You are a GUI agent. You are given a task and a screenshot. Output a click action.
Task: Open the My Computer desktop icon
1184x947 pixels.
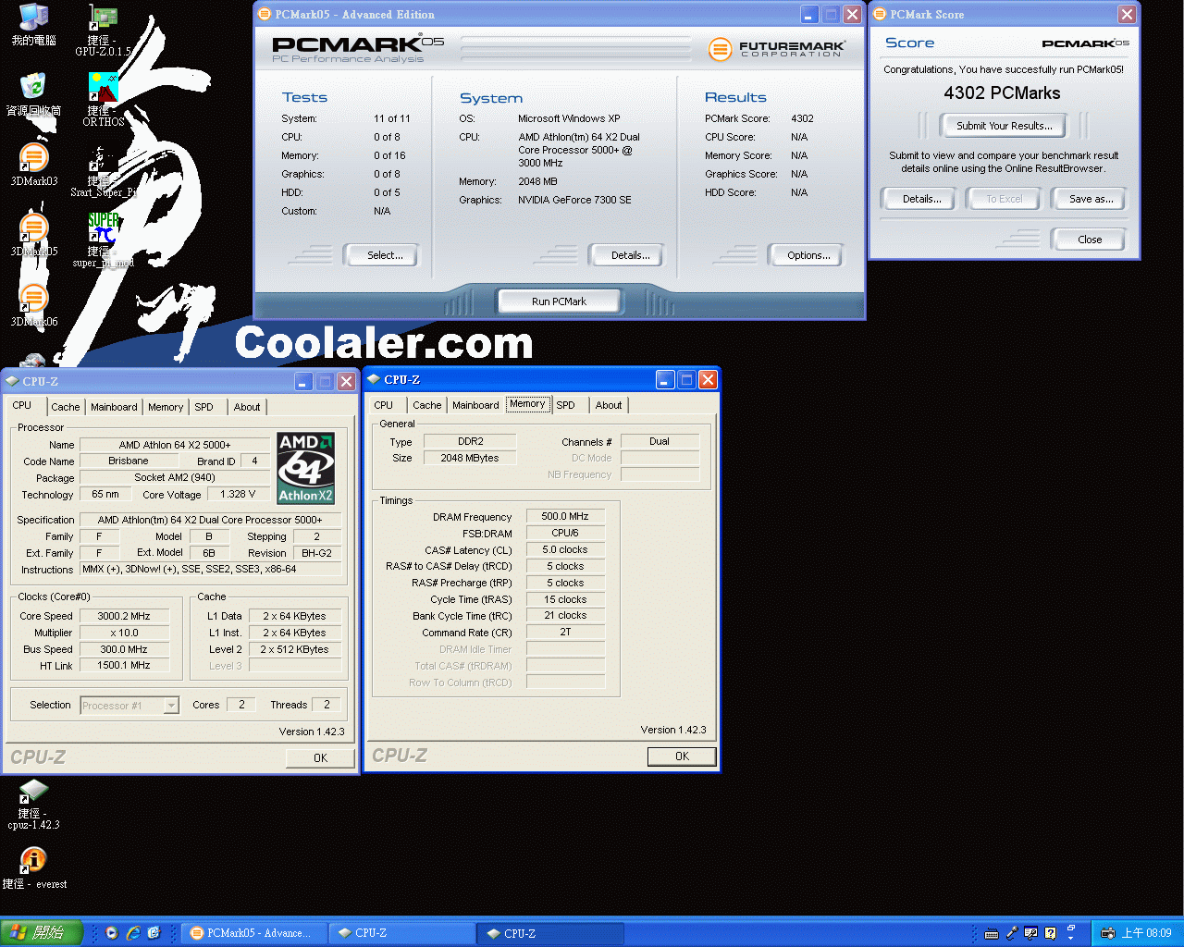tap(33, 25)
